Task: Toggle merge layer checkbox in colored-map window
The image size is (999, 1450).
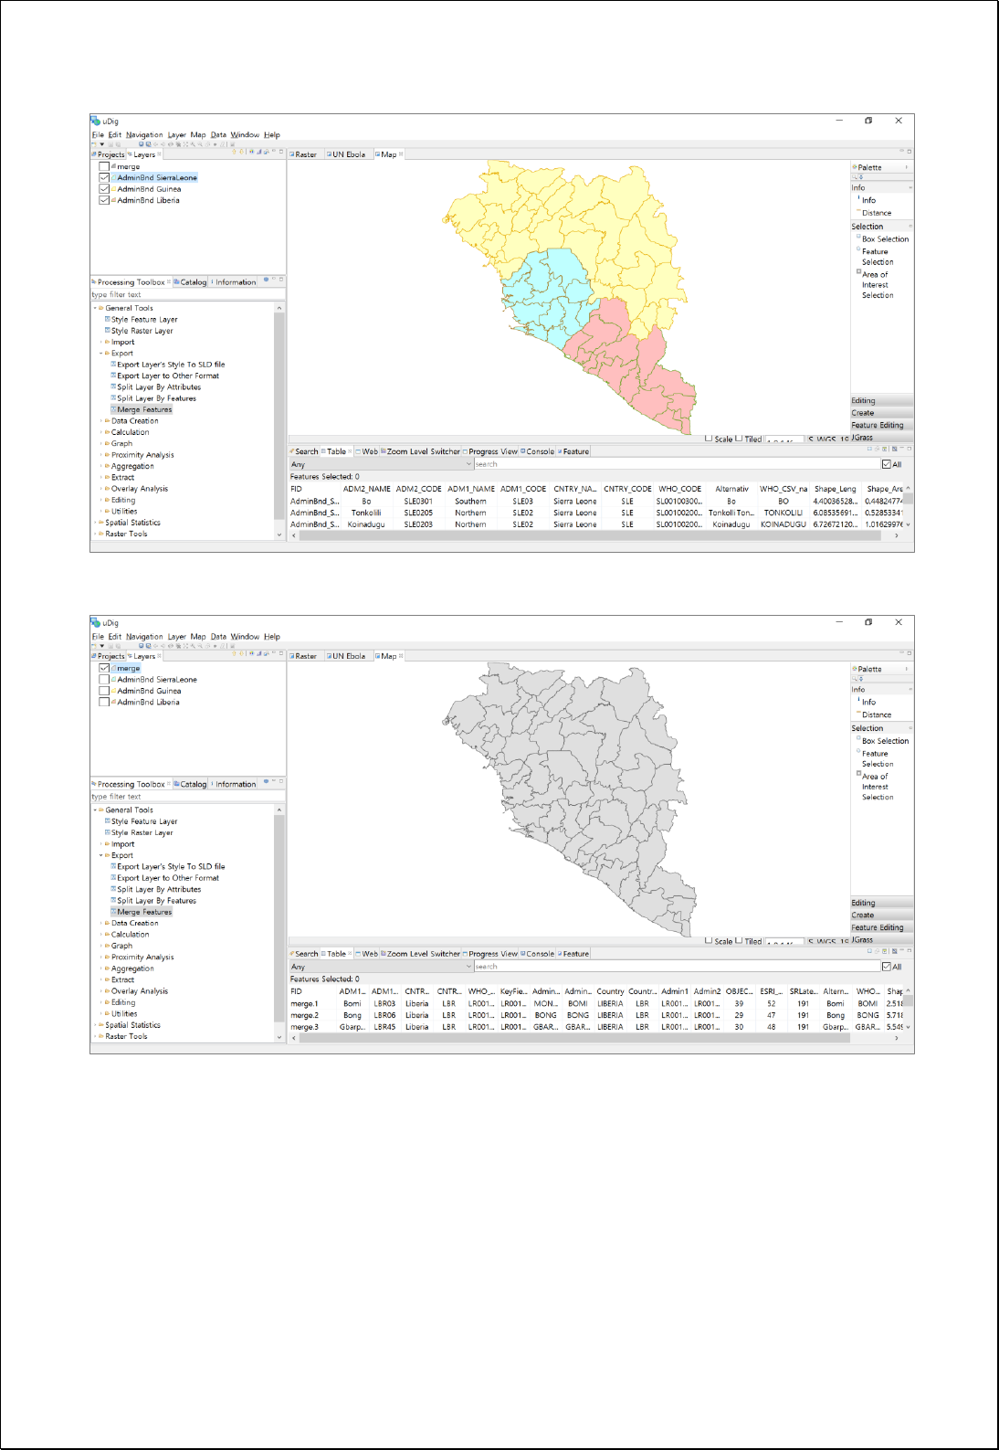Action: click(104, 166)
